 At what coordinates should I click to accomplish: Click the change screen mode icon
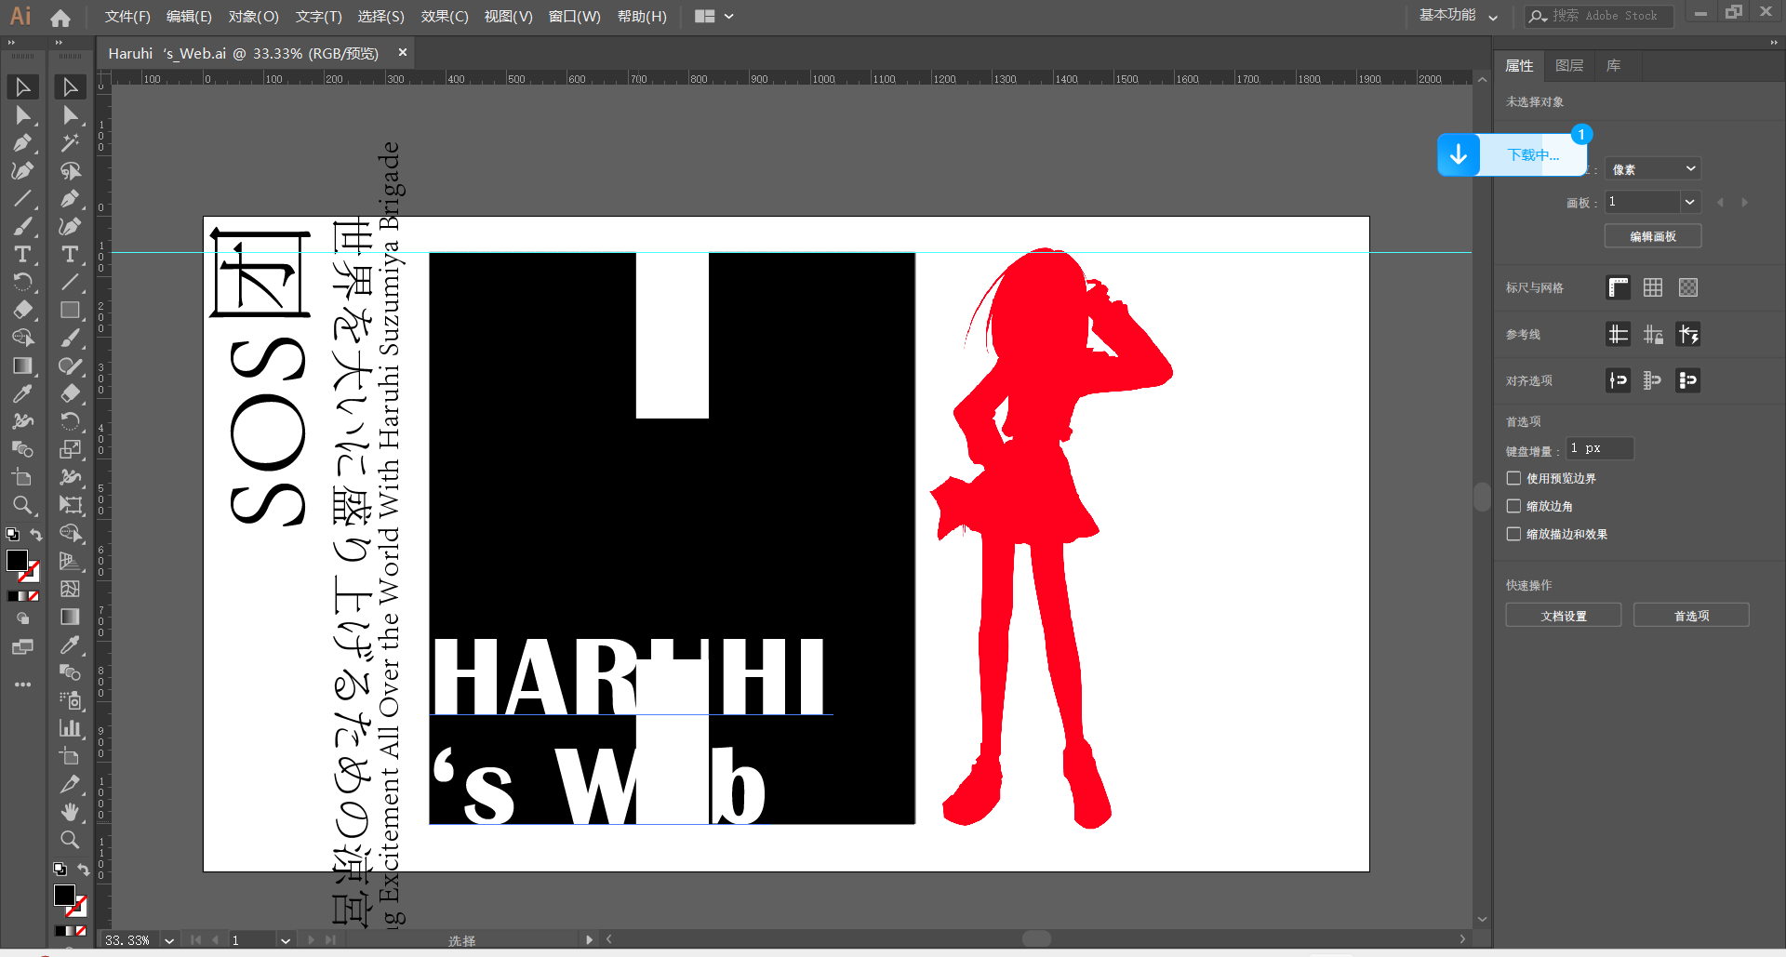22,646
